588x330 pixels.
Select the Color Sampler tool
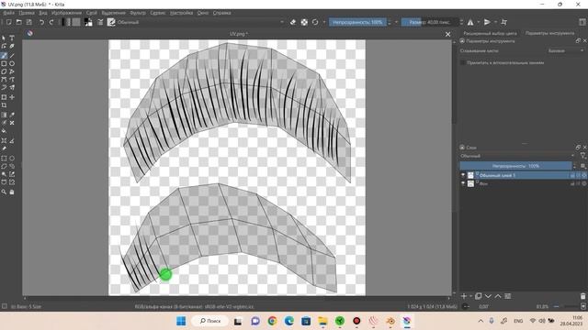click(12, 115)
